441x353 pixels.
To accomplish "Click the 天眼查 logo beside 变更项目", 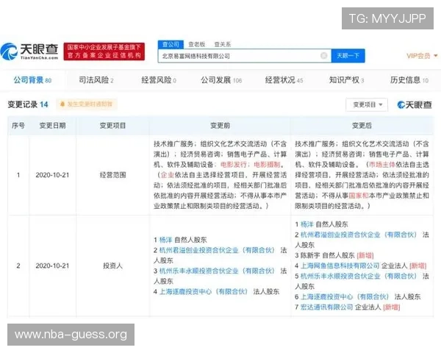I will (x=415, y=104).
